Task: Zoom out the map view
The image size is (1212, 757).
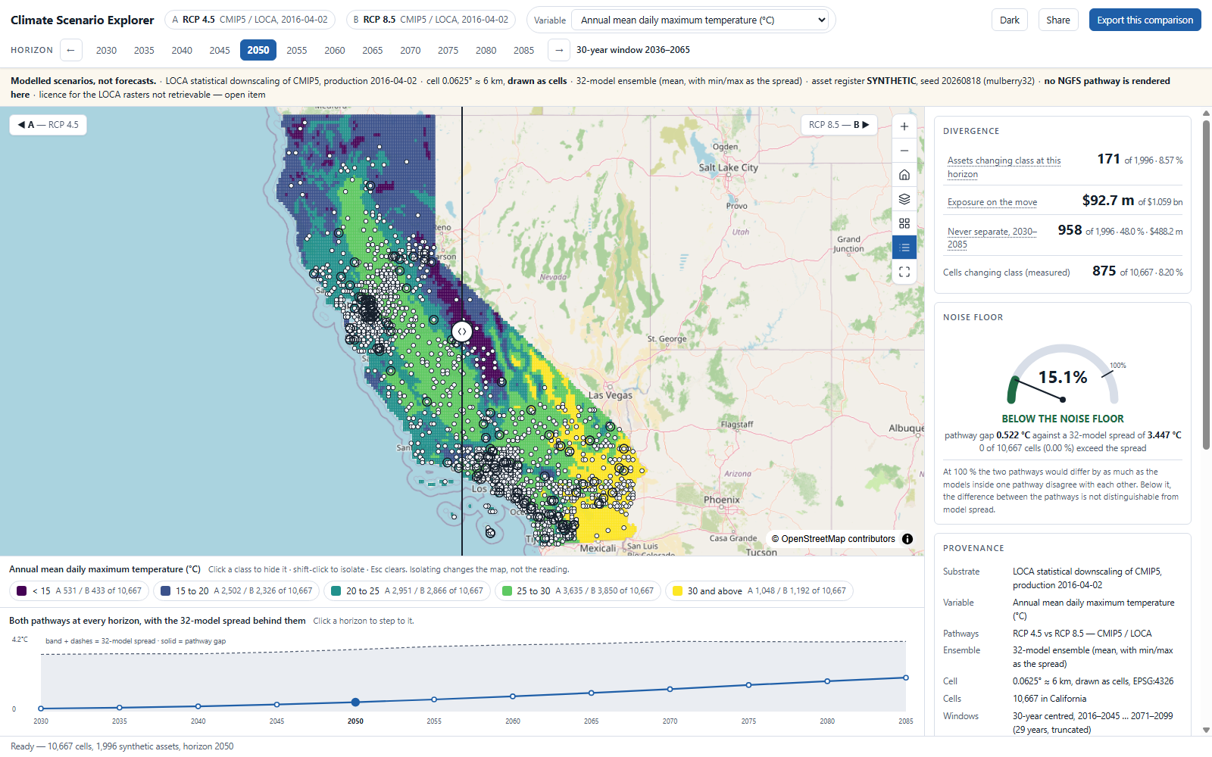Action: pyautogui.click(x=904, y=151)
